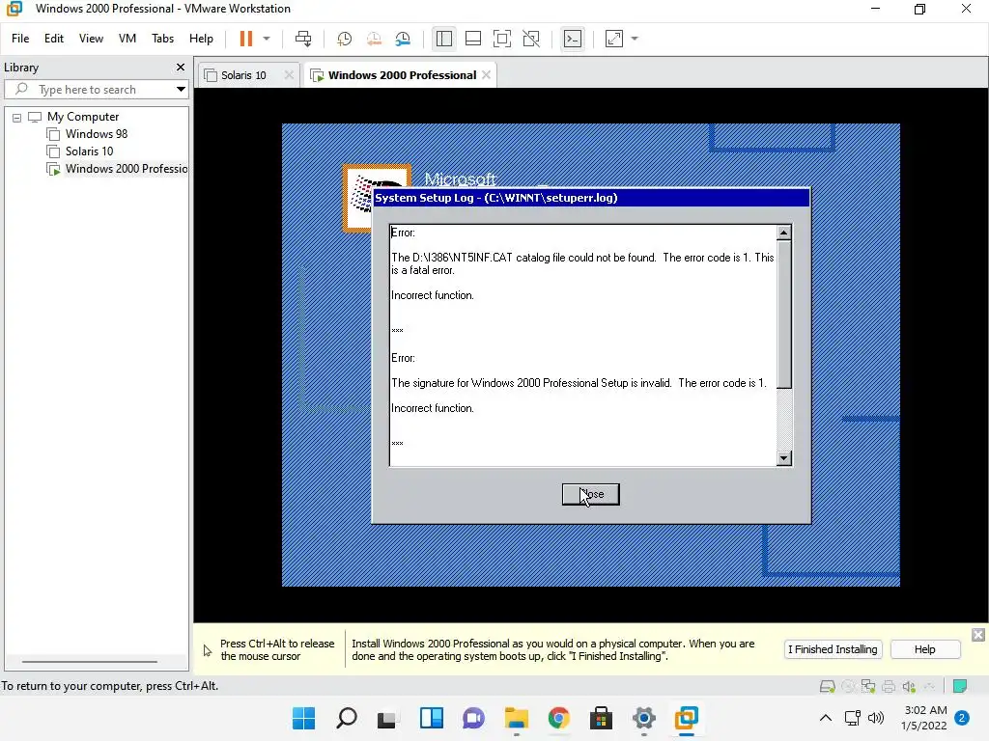This screenshot has height=741, width=989.
Task: Open the Tabs menu
Action: tap(162, 39)
